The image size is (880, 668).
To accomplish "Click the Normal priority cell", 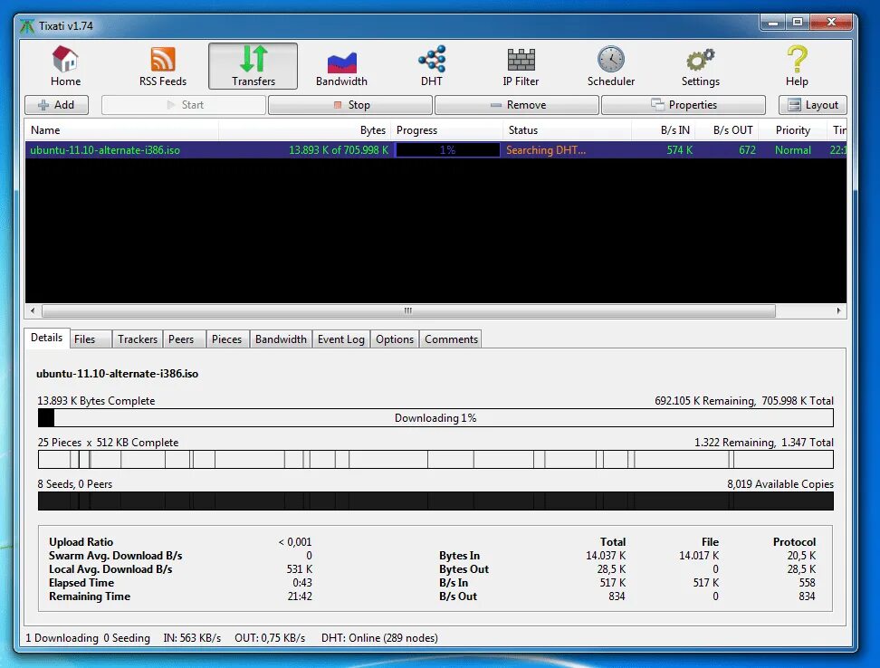I will coord(792,149).
